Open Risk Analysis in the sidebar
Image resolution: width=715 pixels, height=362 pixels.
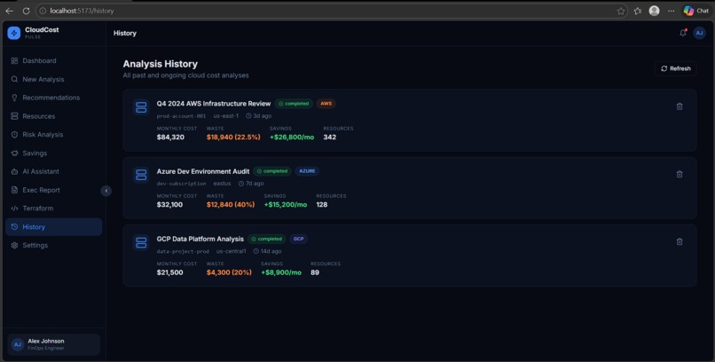click(54, 135)
